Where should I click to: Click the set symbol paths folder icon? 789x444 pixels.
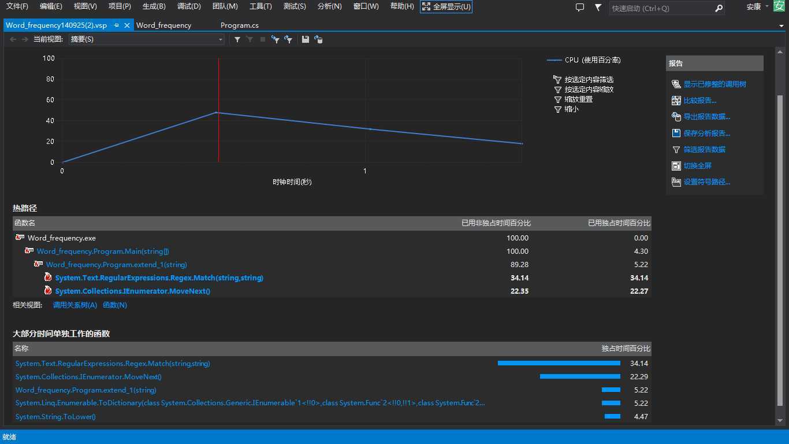[676, 182]
